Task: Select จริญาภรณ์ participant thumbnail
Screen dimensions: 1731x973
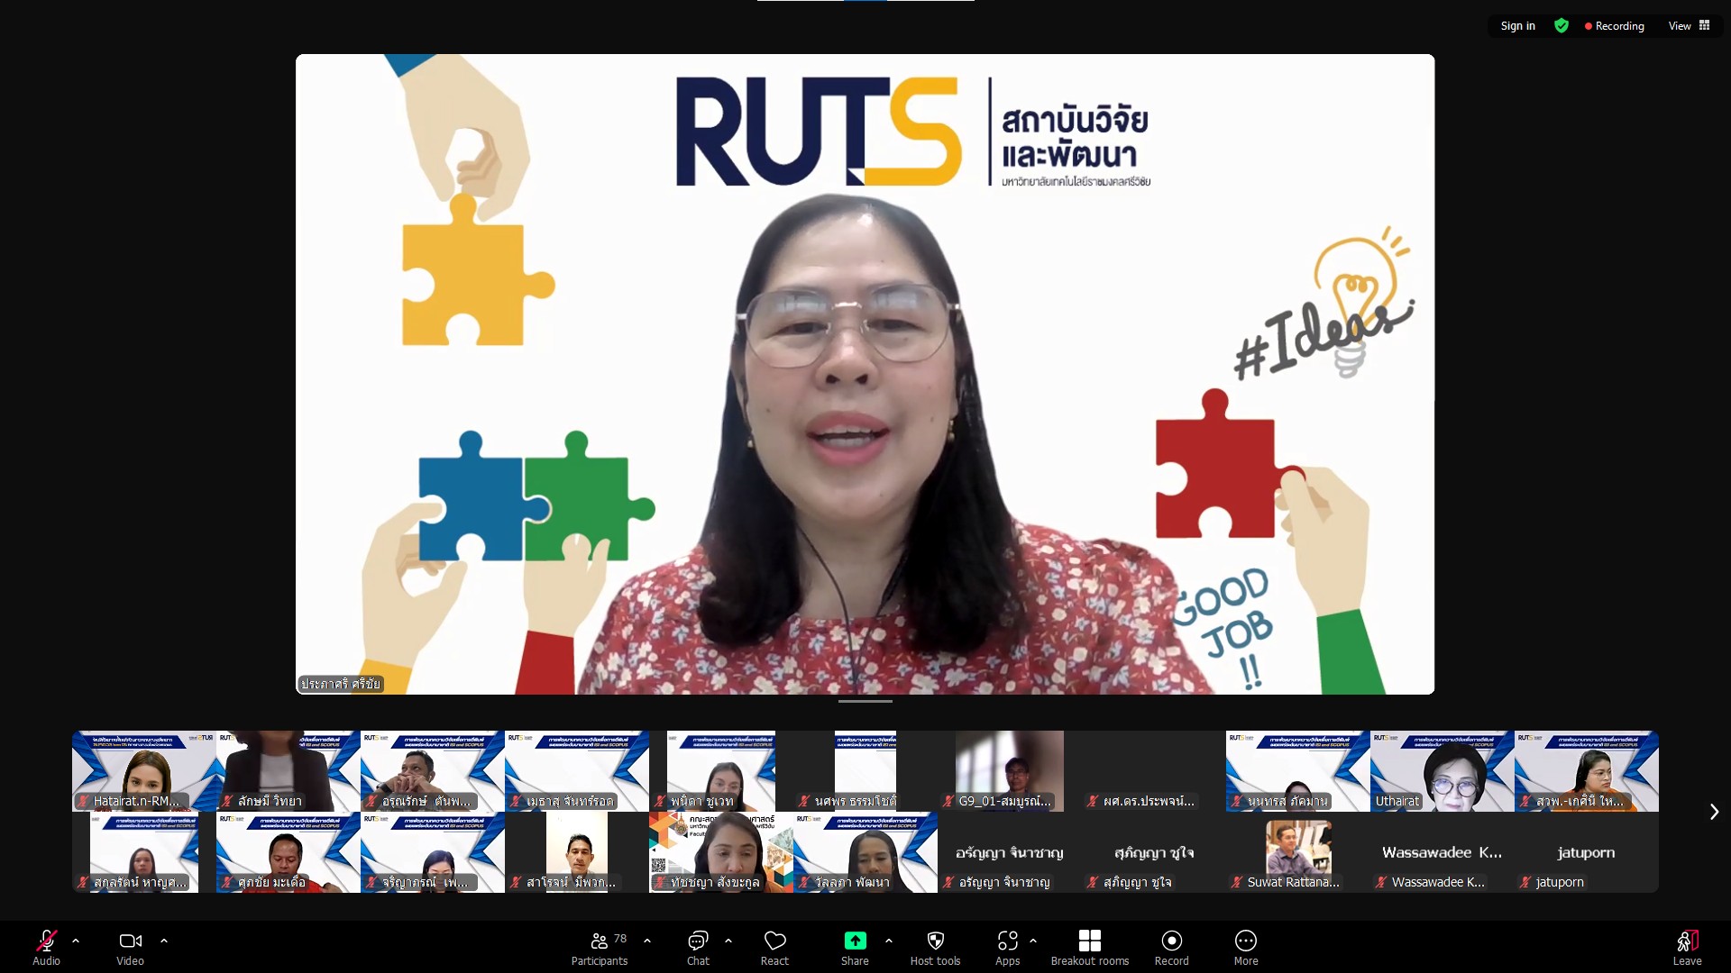Action: click(x=433, y=852)
